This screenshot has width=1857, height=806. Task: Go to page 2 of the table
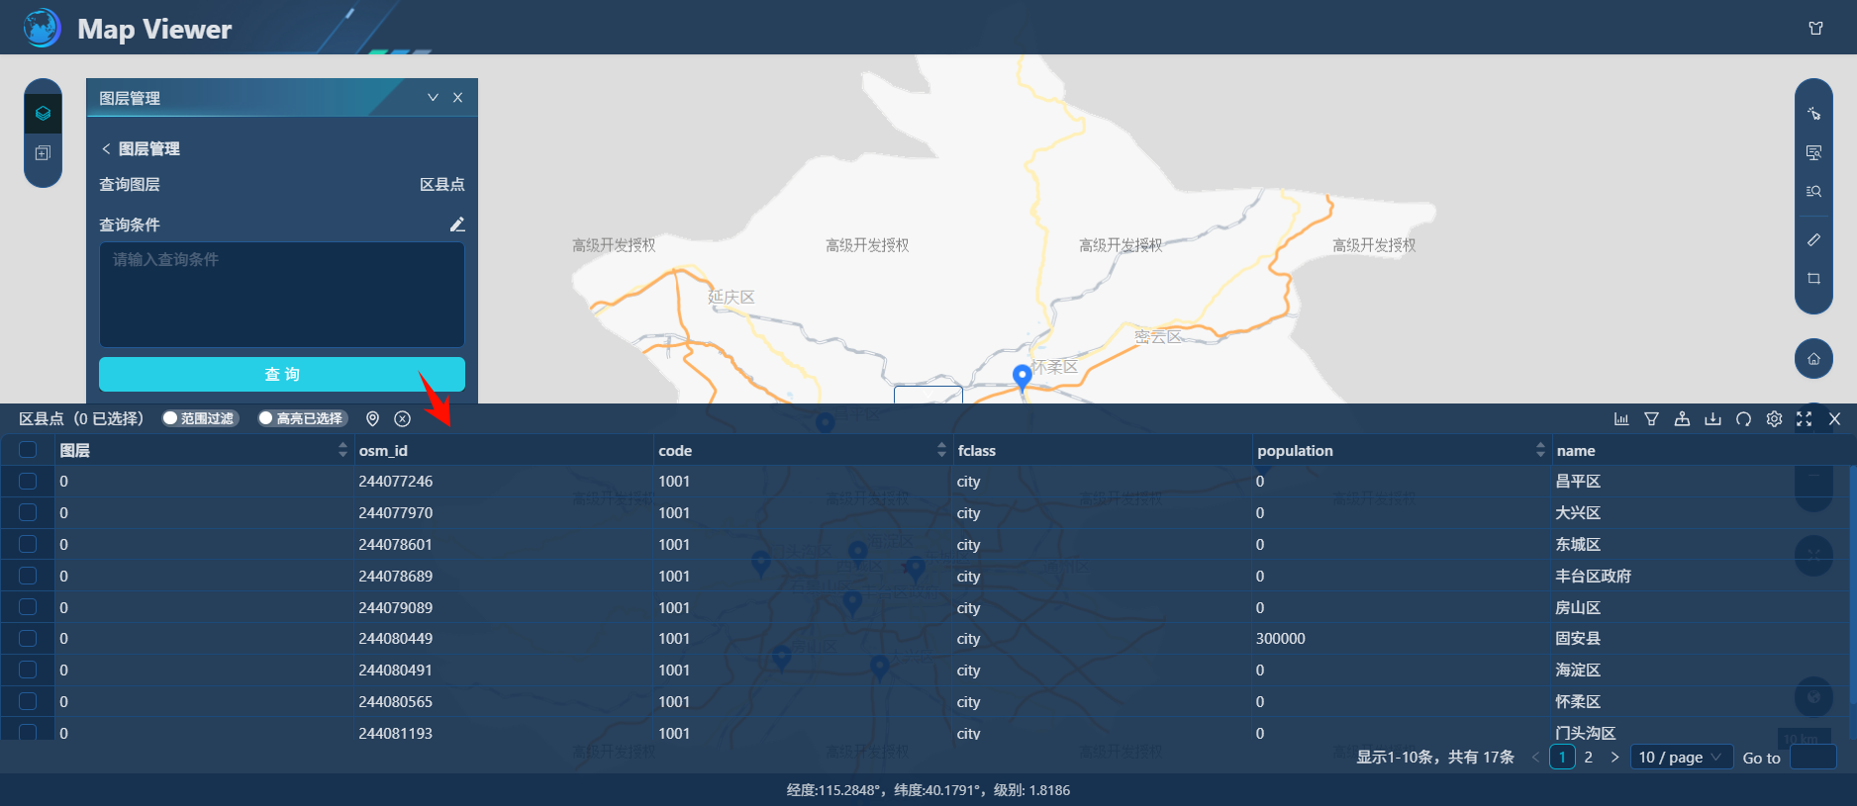[x=1588, y=758]
